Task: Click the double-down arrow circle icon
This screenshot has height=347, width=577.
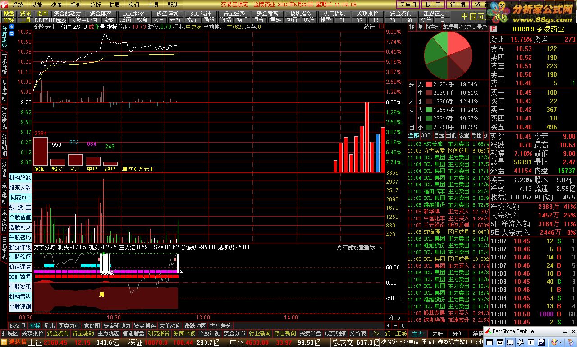Action: [12, 33]
